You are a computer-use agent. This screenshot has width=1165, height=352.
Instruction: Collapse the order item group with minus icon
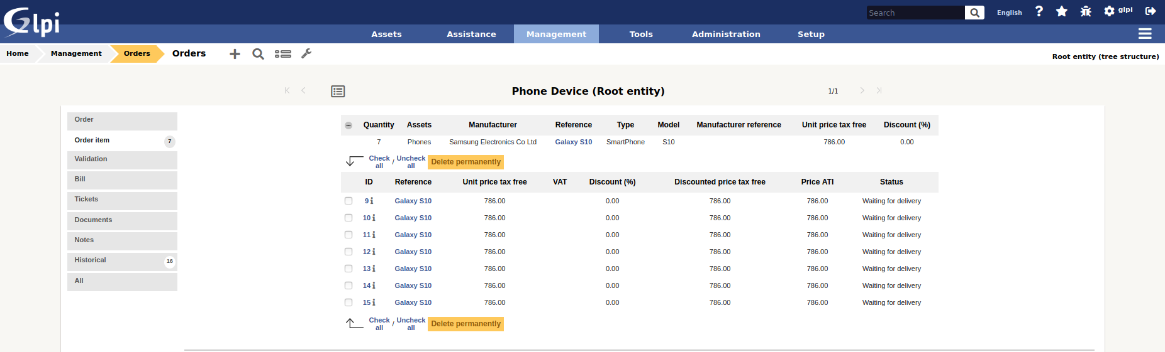(348, 125)
